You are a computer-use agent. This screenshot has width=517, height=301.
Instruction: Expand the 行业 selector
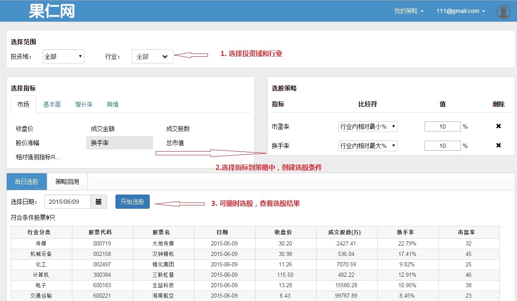[152, 56]
